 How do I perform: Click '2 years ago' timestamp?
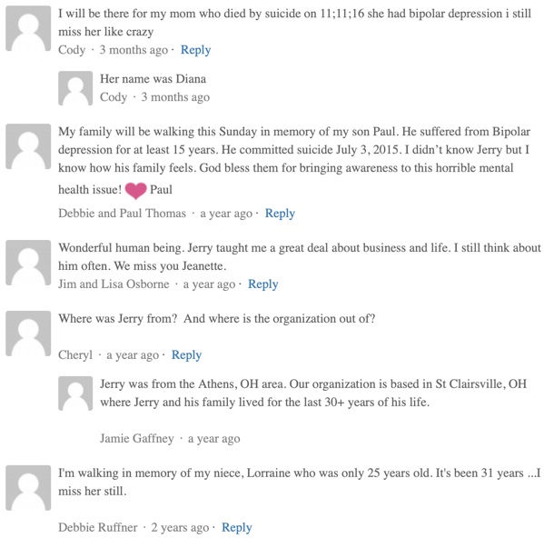[x=180, y=527]
